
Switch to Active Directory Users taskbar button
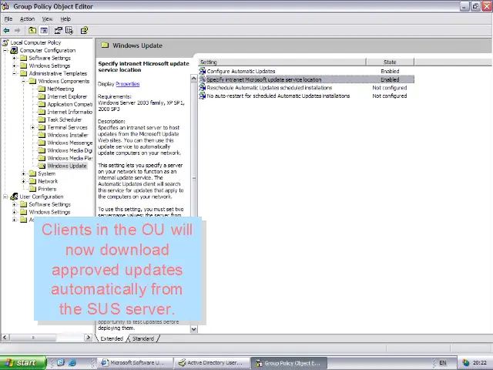213,363
